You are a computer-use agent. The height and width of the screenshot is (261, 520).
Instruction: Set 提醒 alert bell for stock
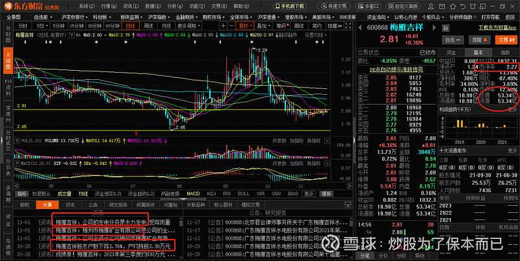click(479, 40)
